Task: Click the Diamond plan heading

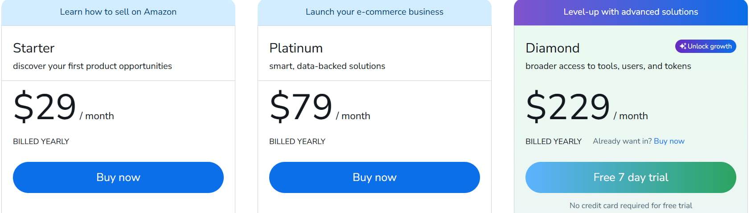Action: (552, 48)
